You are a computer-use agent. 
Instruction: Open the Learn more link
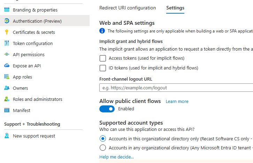[x=177, y=102]
